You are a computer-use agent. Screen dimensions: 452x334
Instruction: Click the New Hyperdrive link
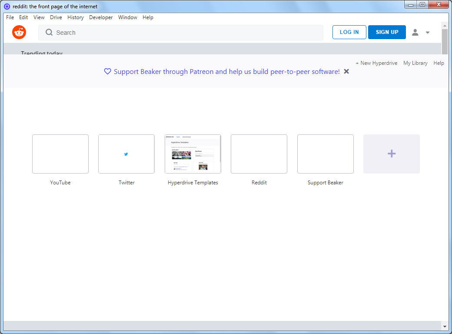(x=376, y=63)
